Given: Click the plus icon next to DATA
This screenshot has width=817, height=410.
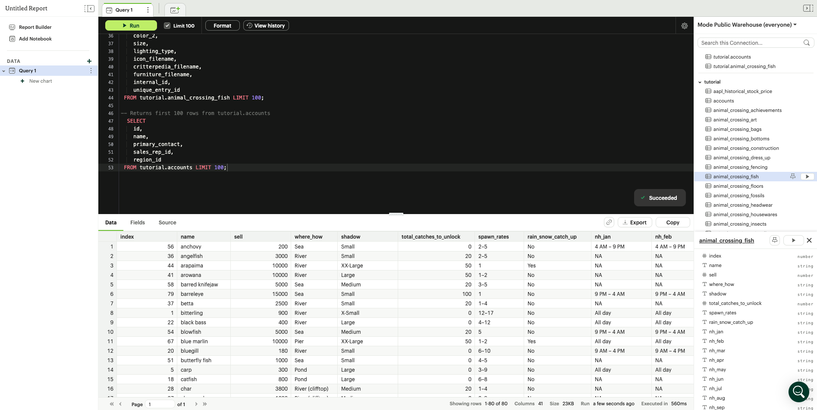Looking at the screenshot, I should 89,61.
